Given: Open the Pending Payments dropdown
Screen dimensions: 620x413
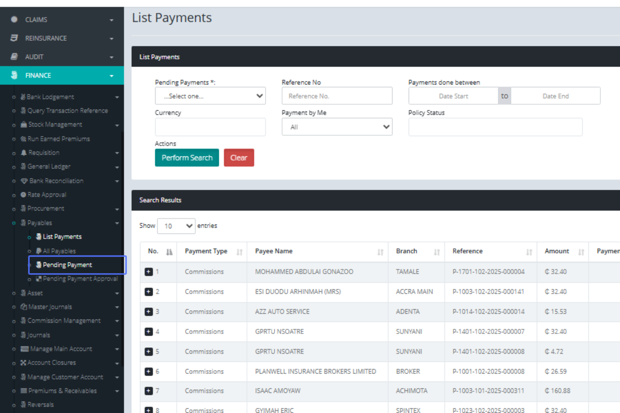Looking at the screenshot, I should tap(210, 96).
